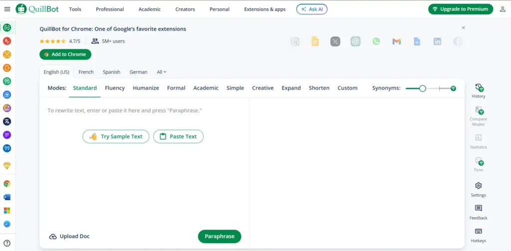The width and height of the screenshot is (511, 251).
Task: Open the Tools menu in top navigation
Action: (x=75, y=9)
